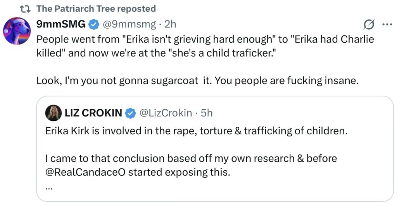Open the @RealCandaceO mention
The height and width of the screenshot is (206, 397).
click(x=85, y=172)
